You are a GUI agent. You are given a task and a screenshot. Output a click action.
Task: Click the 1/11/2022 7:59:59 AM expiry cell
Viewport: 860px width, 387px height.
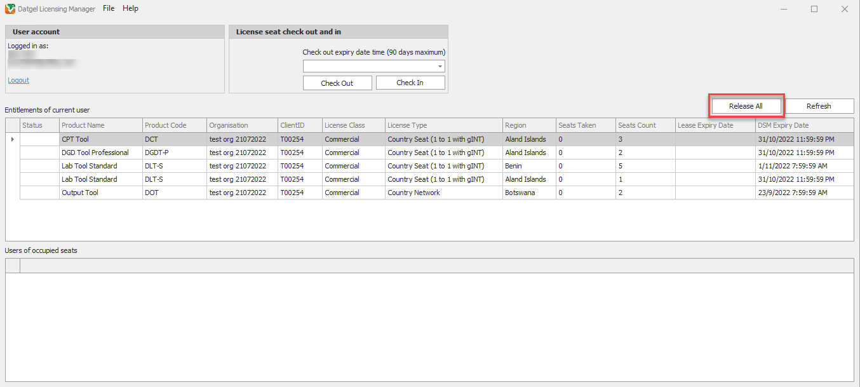804,166
